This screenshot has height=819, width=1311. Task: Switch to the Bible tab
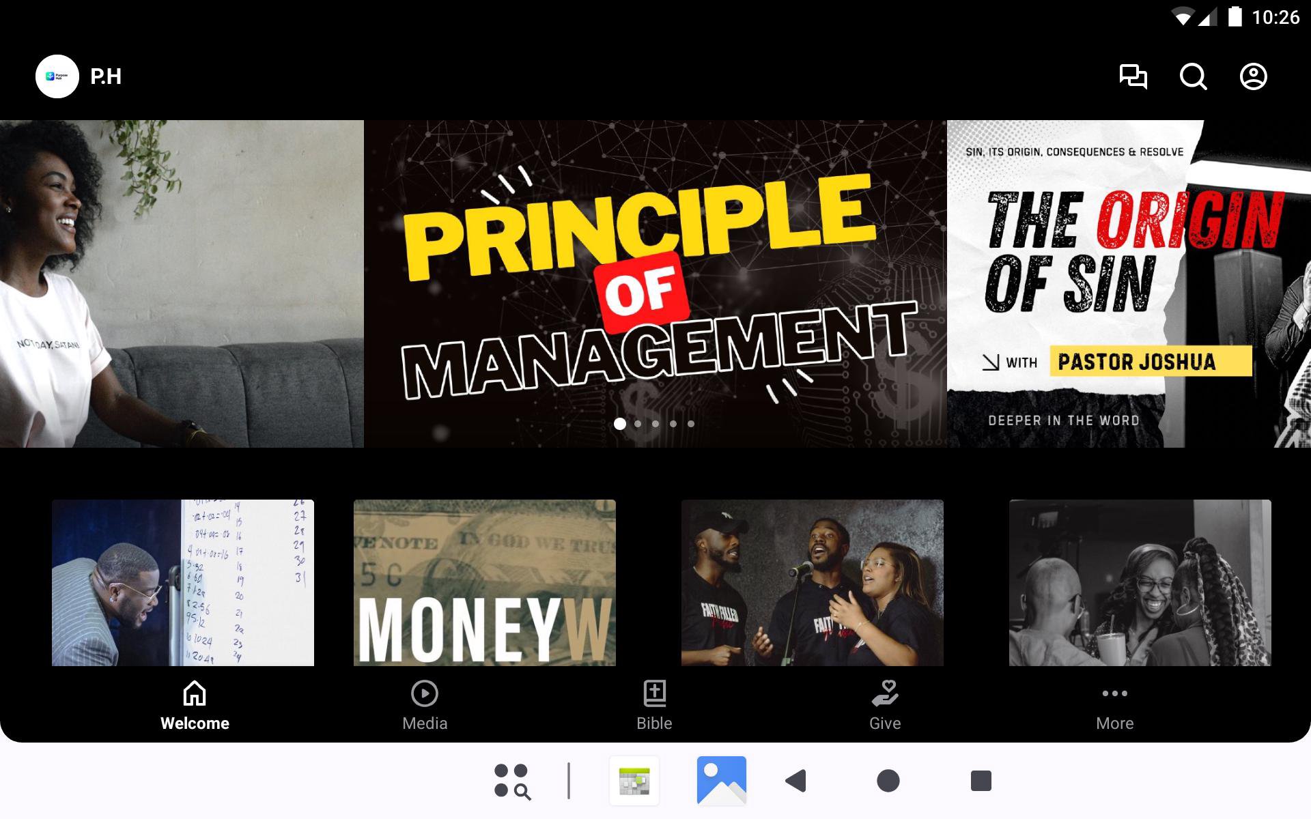coord(654,706)
